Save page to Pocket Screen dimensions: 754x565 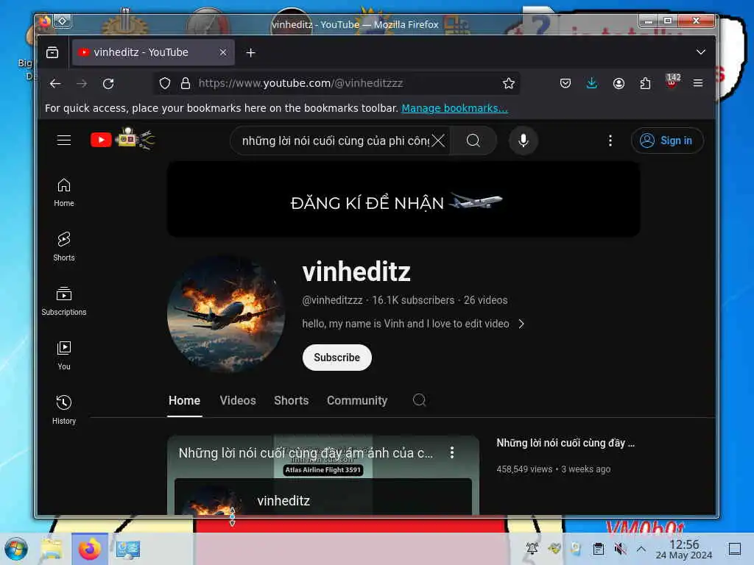tap(565, 84)
